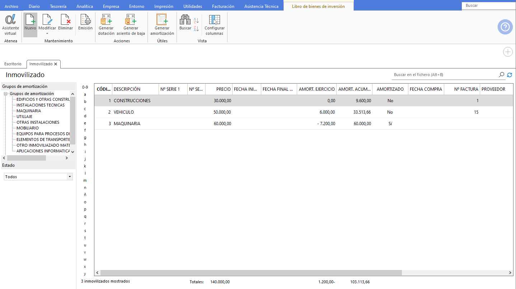Open the Tesorería menu tab
The height and width of the screenshot is (289, 516).
point(58,6)
